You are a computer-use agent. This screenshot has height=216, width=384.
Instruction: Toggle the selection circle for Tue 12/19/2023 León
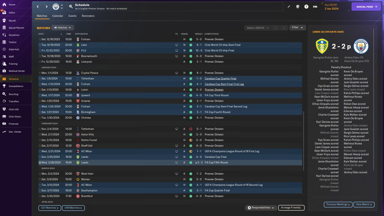[x=40, y=45]
